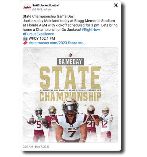Click the gold STATE headline text
The width and height of the screenshot is (147, 157).
click(x=70, y=77)
